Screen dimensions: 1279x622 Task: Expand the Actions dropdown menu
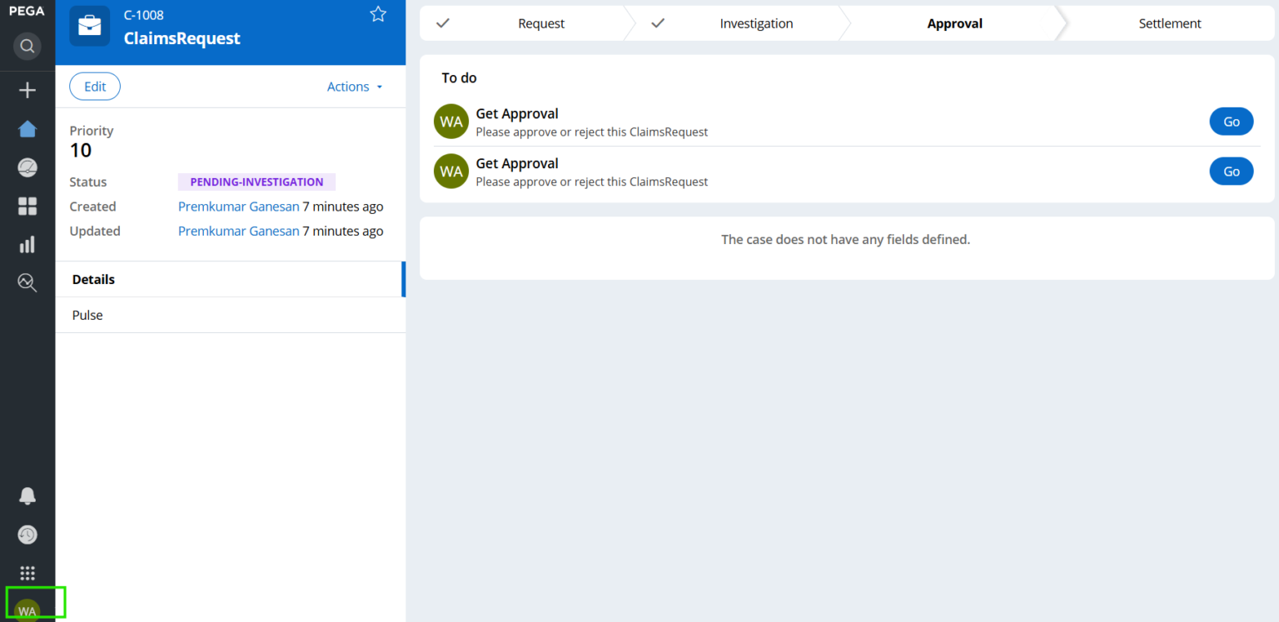coord(355,87)
